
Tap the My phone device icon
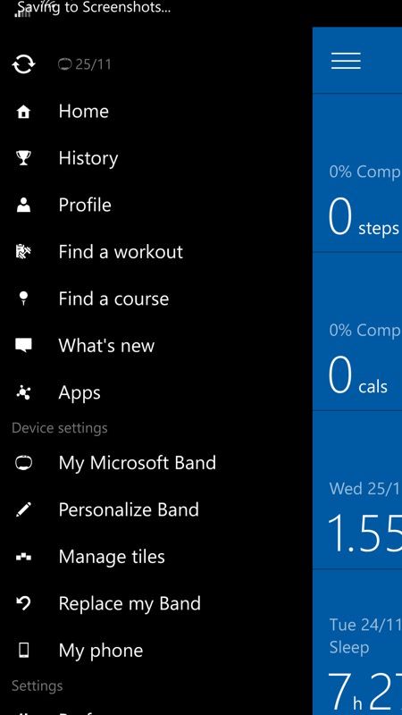tap(23, 651)
